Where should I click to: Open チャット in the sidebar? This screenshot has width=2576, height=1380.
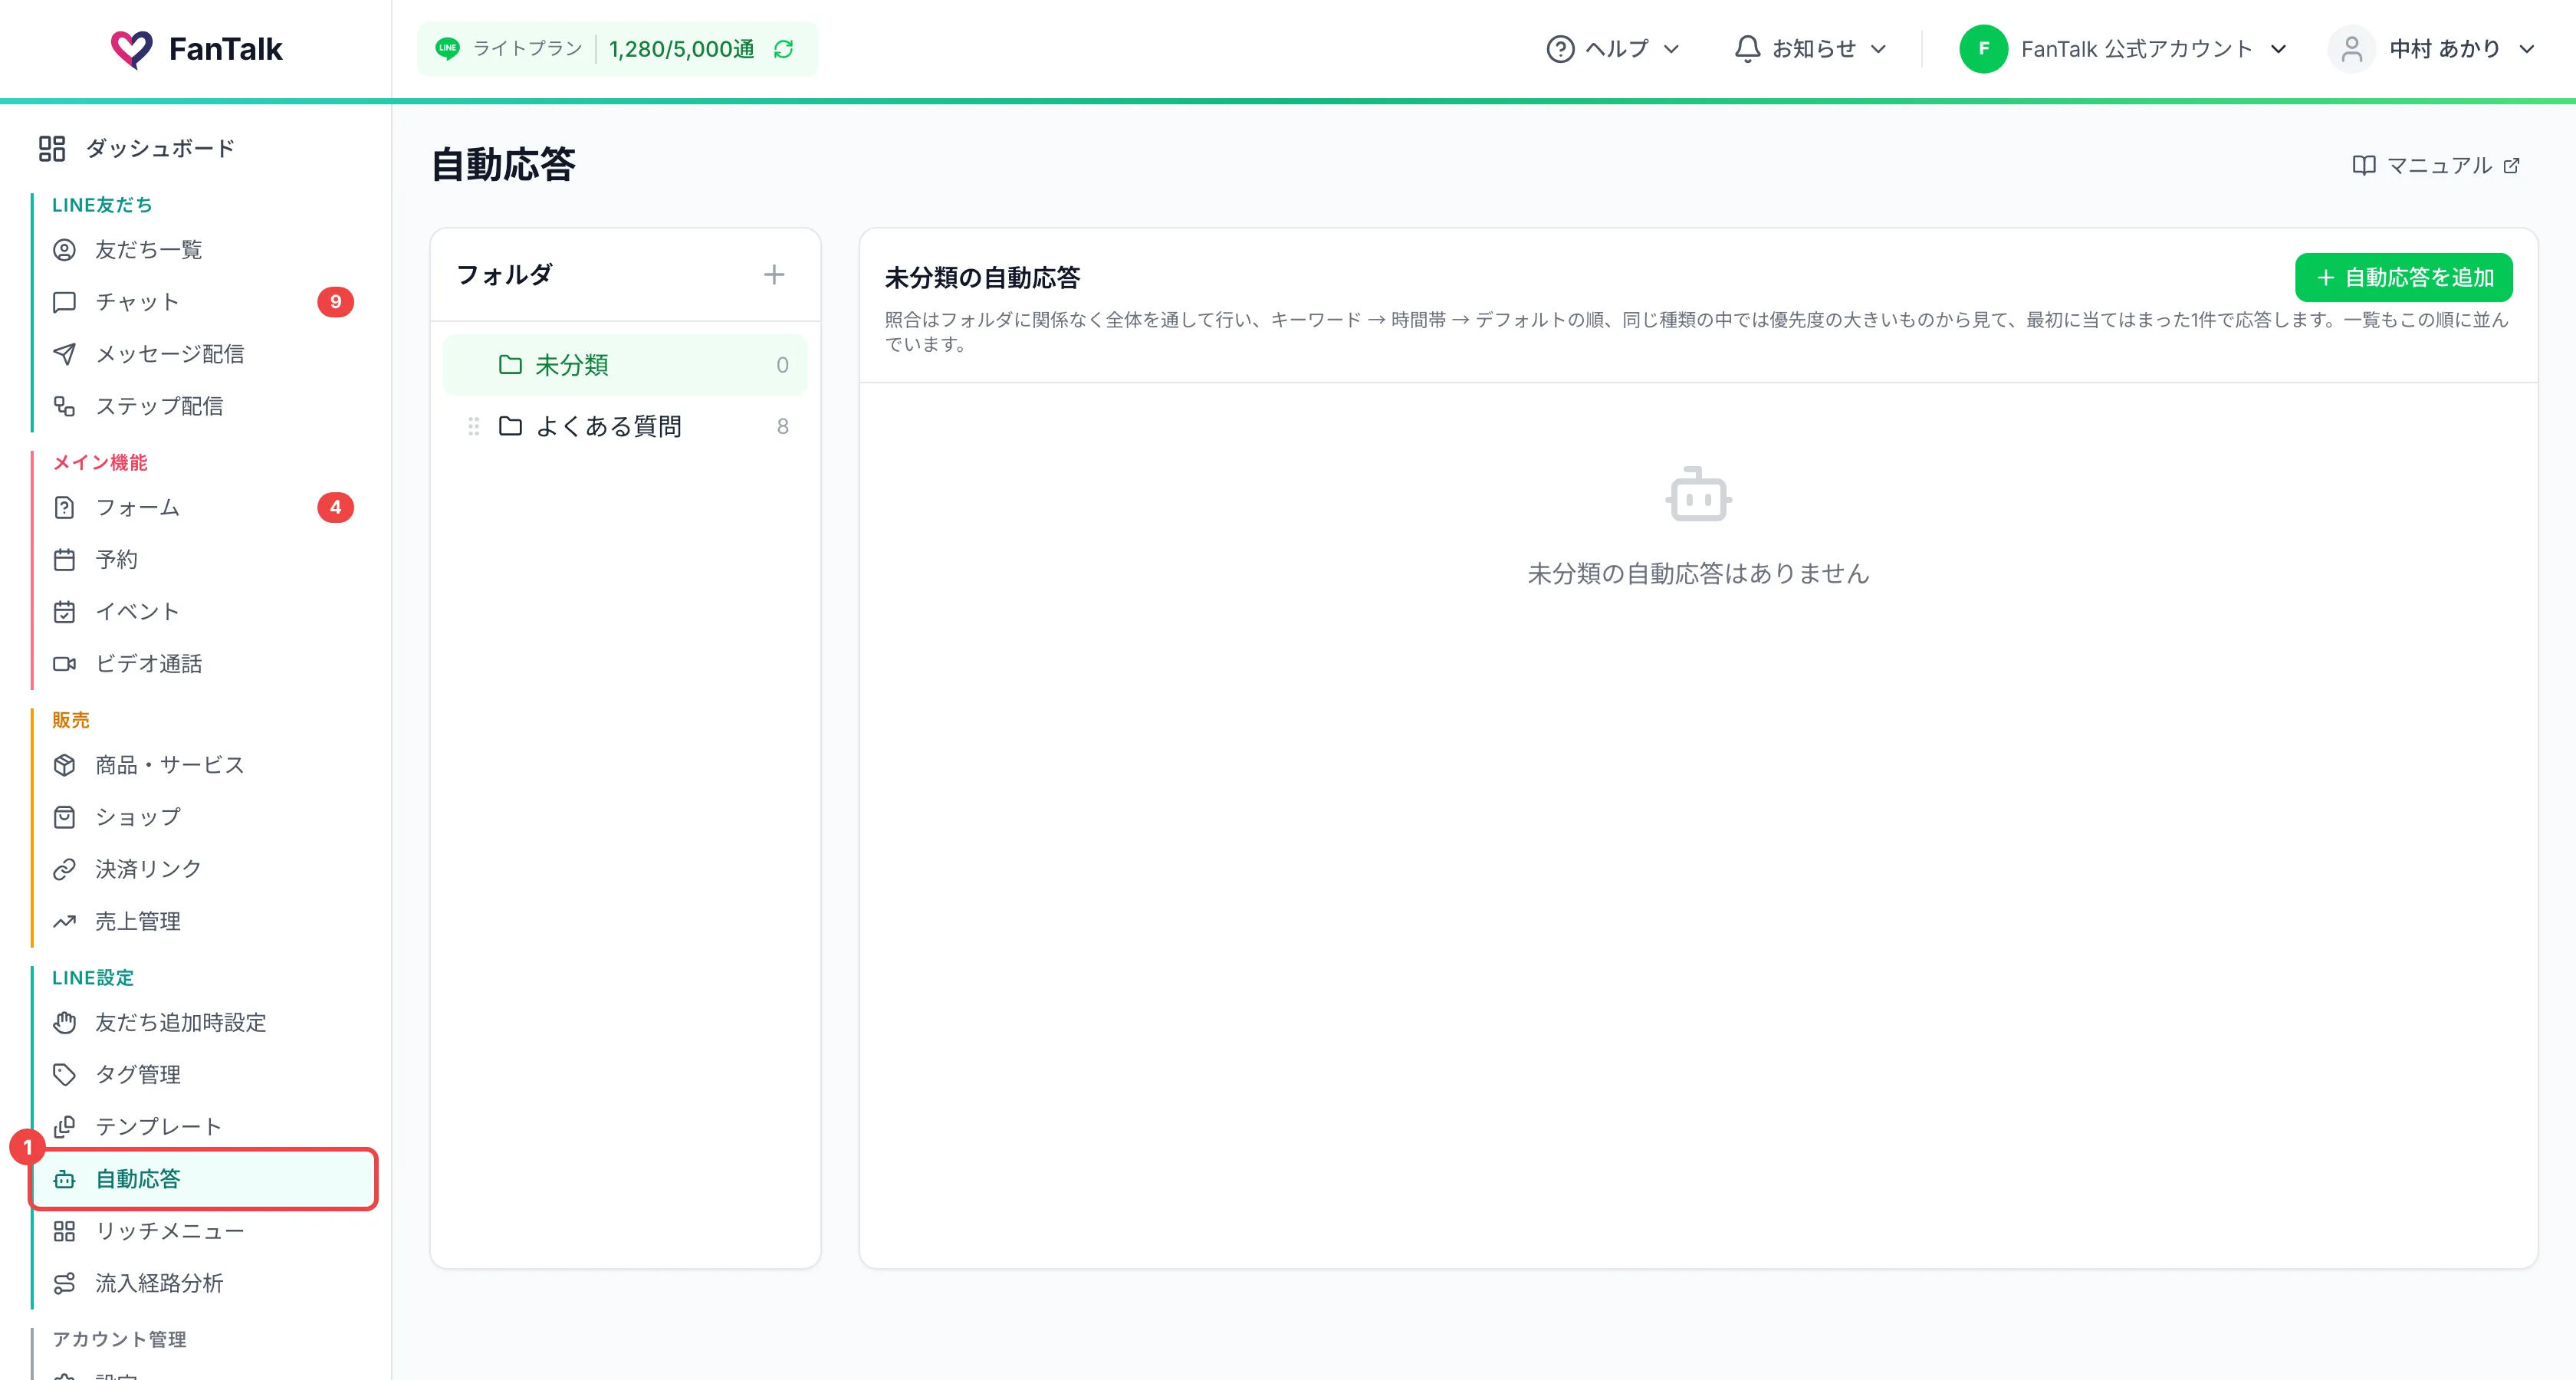click(204, 302)
